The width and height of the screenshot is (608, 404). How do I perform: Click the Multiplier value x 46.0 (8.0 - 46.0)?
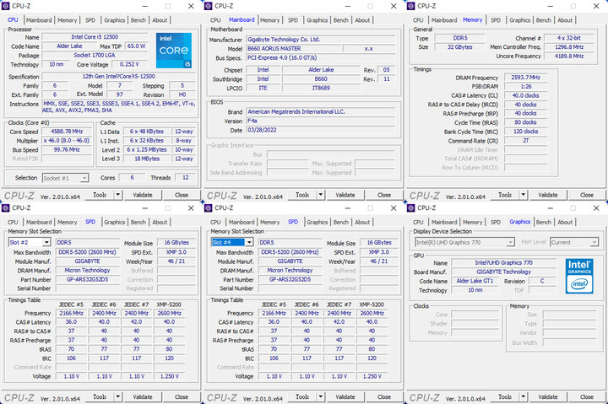point(67,141)
